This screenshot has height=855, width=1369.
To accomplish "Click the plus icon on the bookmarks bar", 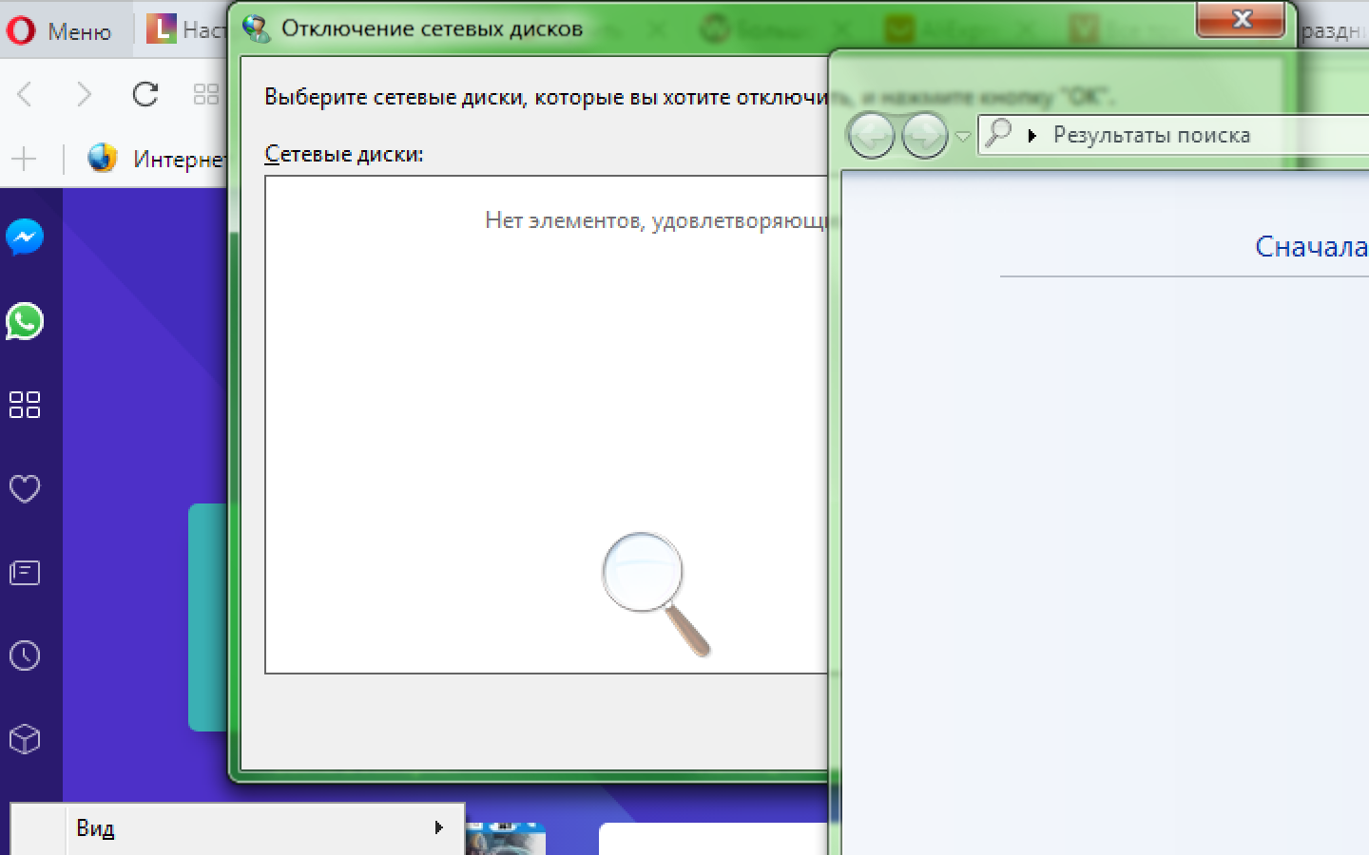I will click(24, 159).
